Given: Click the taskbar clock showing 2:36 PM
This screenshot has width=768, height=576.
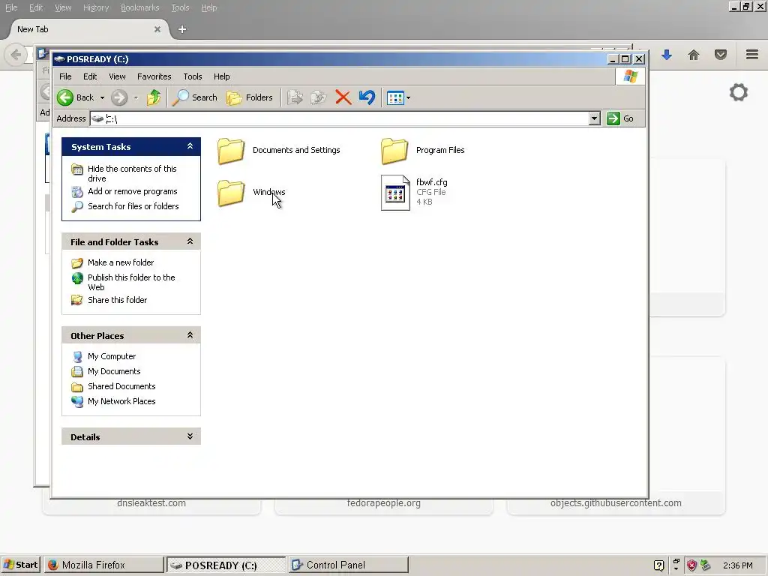Looking at the screenshot, I should pyautogui.click(x=738, y=565).
